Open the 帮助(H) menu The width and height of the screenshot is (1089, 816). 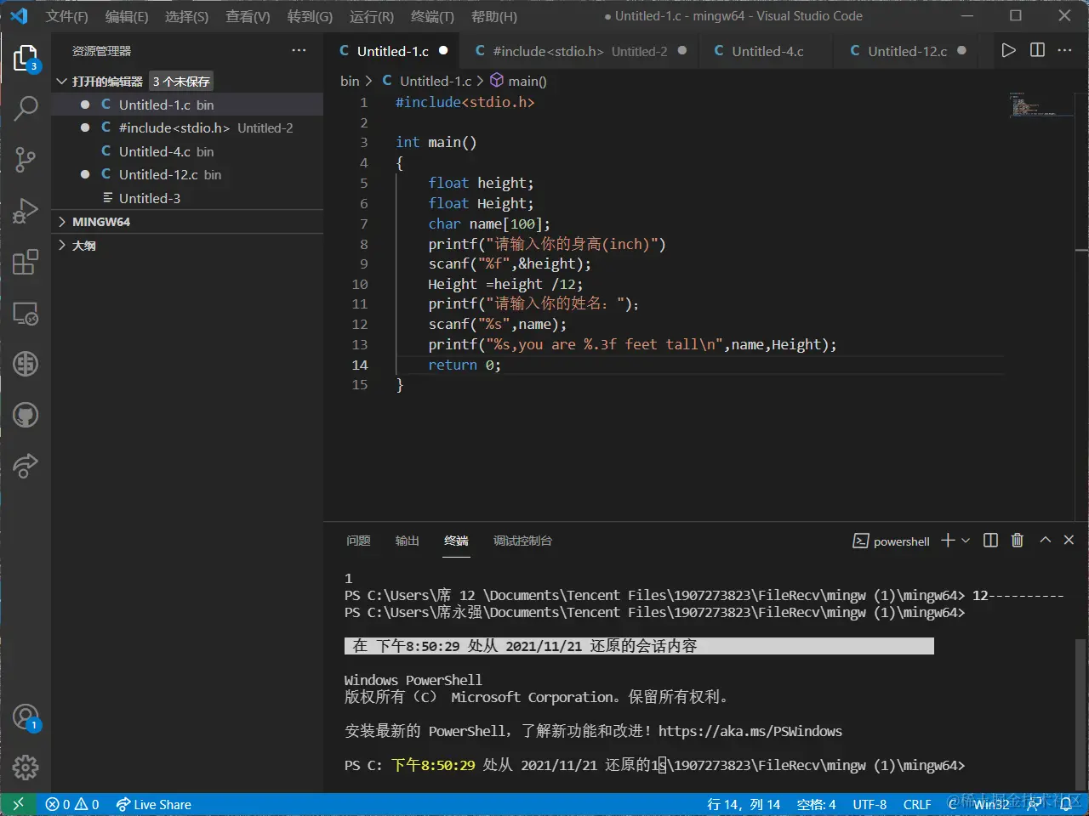(493, 16)
